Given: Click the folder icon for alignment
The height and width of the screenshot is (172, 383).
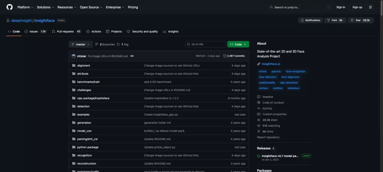Looking at the screenshot, I should pyautogui.click(x=74, y=65).
